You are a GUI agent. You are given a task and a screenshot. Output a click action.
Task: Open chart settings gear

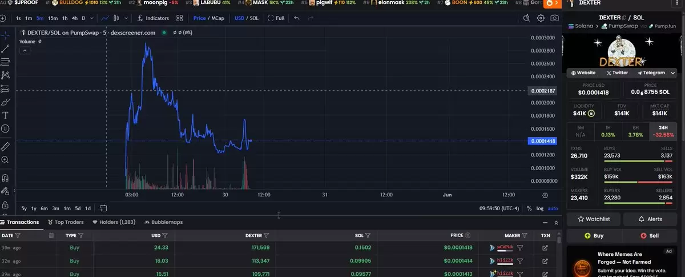540,18
